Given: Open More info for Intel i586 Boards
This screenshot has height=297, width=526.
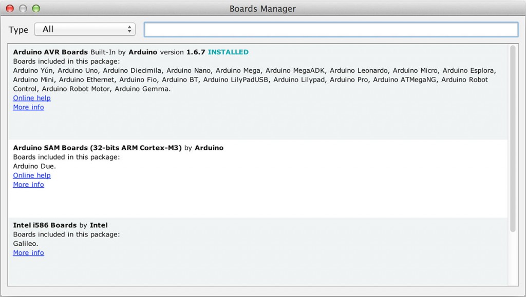Looking at the screenshot, I should coord(29,253).
